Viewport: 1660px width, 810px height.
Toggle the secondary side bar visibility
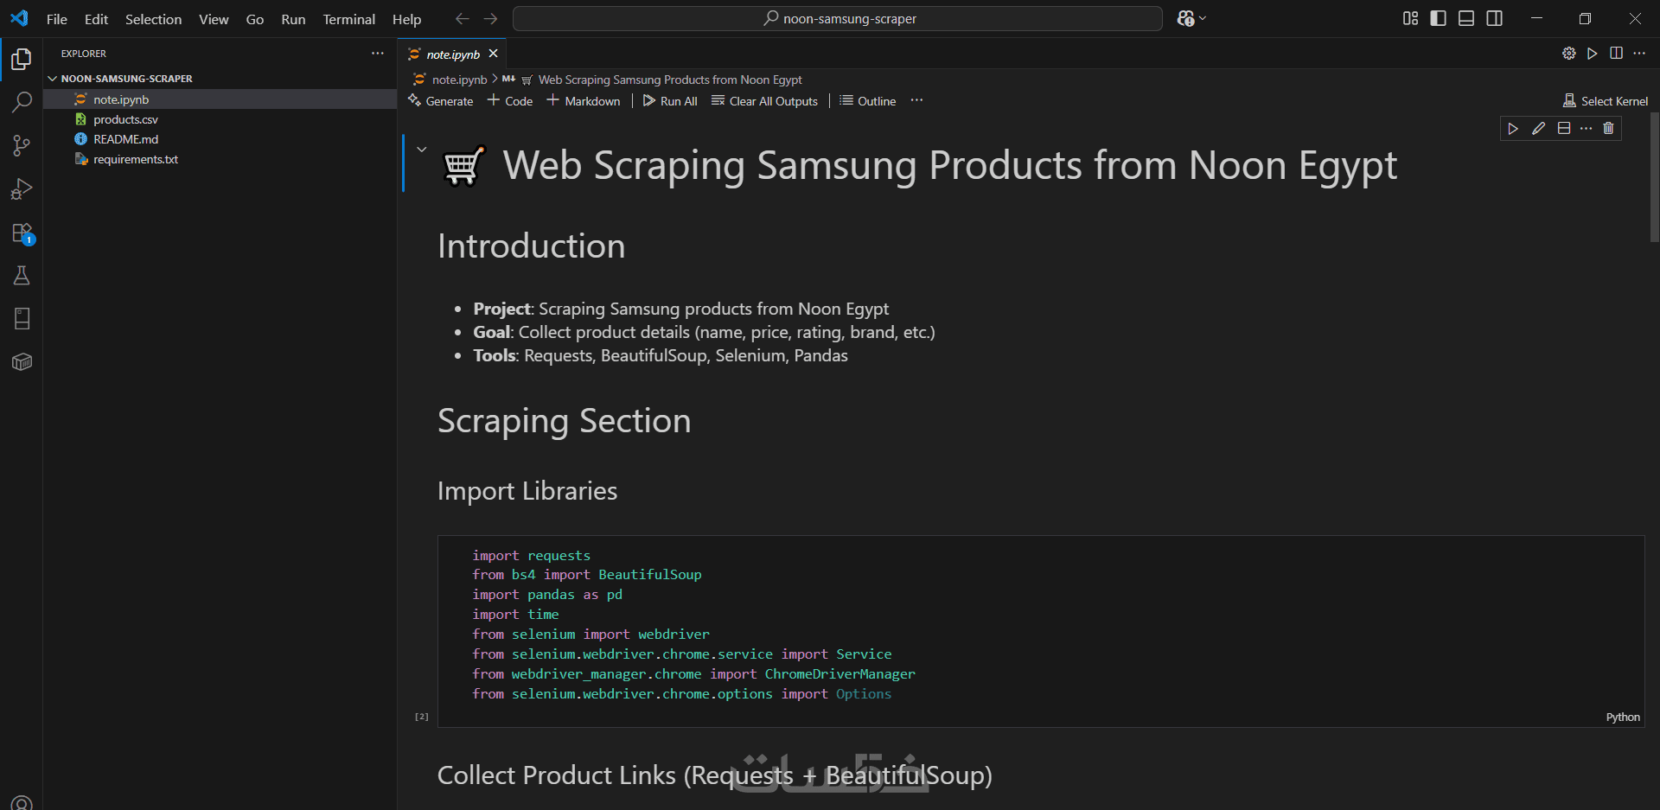point(1494,18)
